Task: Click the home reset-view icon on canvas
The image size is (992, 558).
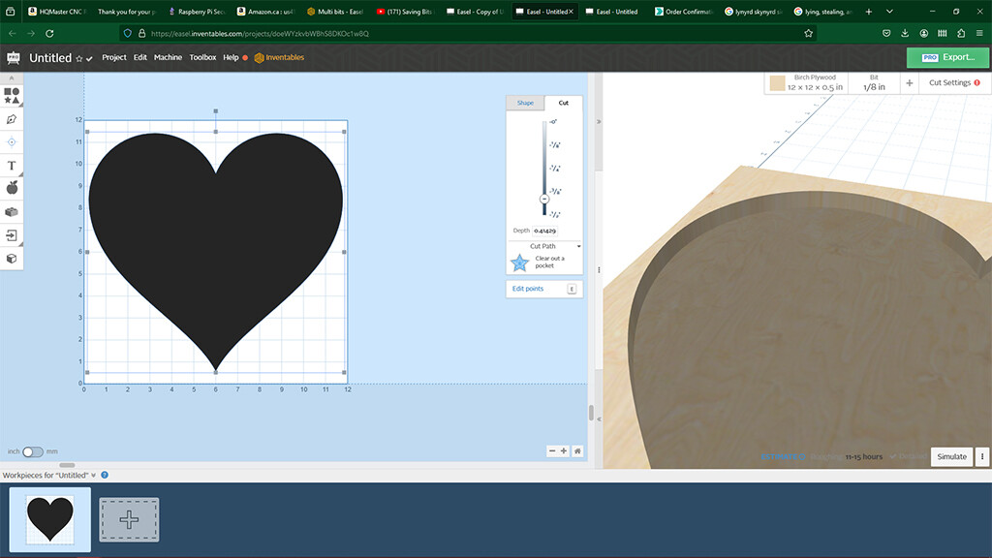Action: [x=577, y=450]
